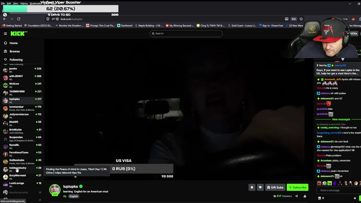Click luplupka streamer avatar
The image size is (361, 203).
55,190
